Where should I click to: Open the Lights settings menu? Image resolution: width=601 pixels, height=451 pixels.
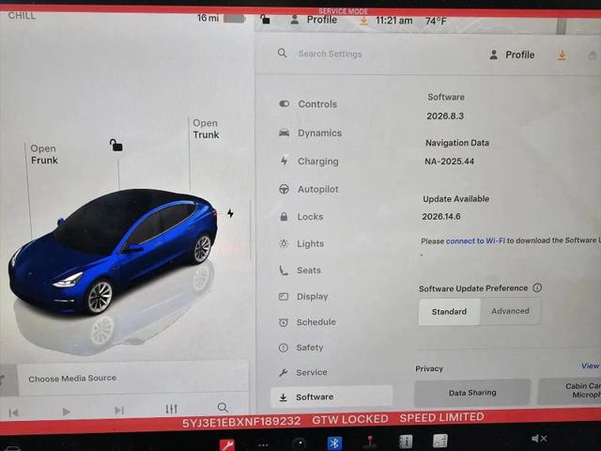tap(301, 243)
